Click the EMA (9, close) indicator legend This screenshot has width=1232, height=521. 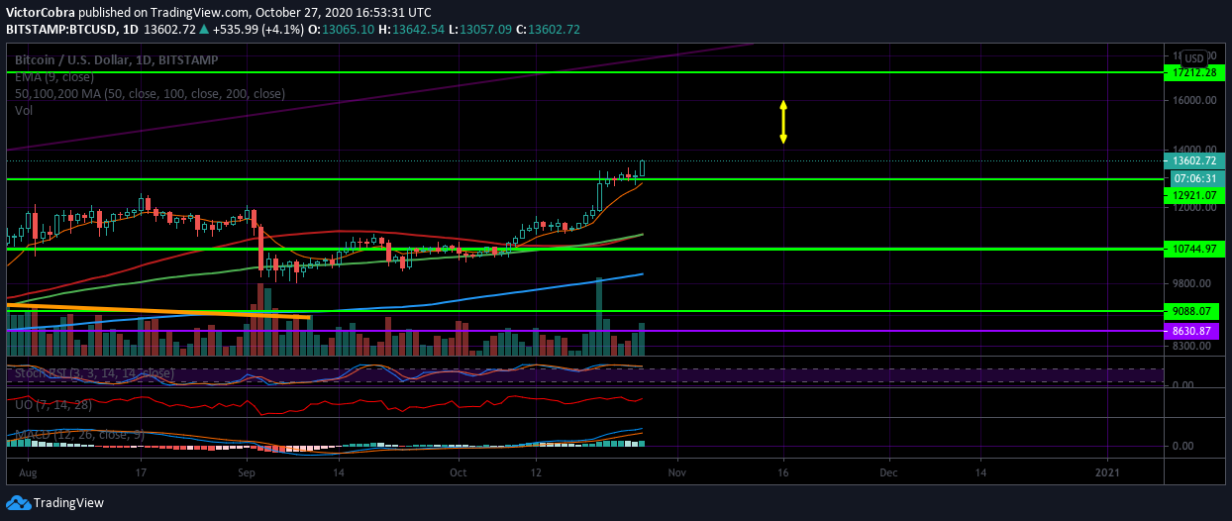pyautogui.click(x=54, y=76)
